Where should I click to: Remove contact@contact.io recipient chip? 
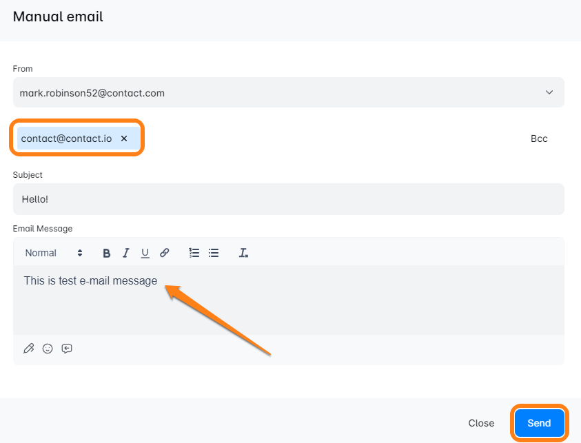124,138
